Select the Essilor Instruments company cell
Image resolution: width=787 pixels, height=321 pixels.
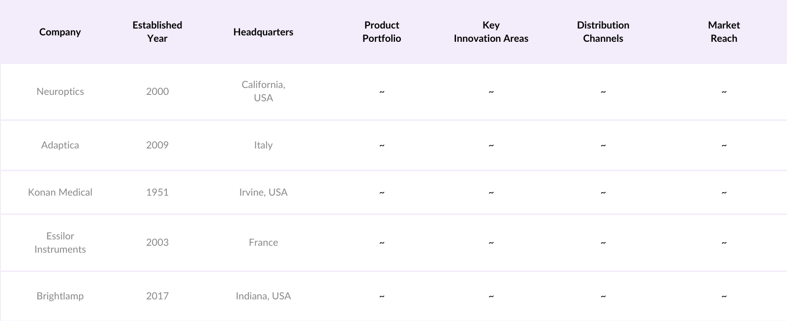click(60, 242)
